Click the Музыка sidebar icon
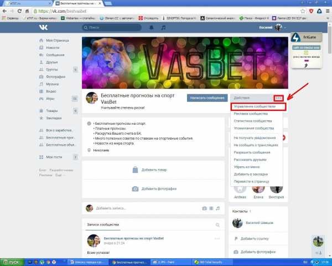The width and height of the screenshot is (332, 266). (41, 84)
